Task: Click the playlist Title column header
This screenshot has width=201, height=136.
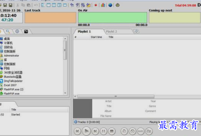Action: 111,37
